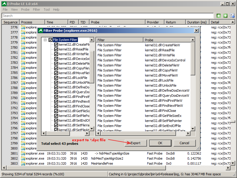This screenshot has width=237, height=178.
Task: Click the explorer icon in row 3801
Action: coord(23,153)
